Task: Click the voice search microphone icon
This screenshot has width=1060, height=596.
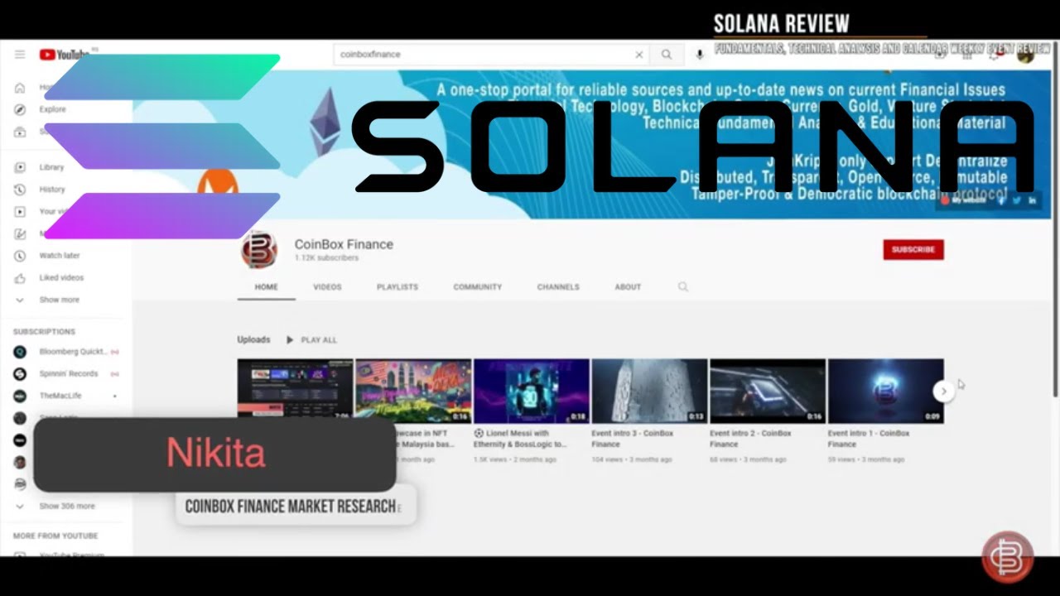Action: coord(700,55)
